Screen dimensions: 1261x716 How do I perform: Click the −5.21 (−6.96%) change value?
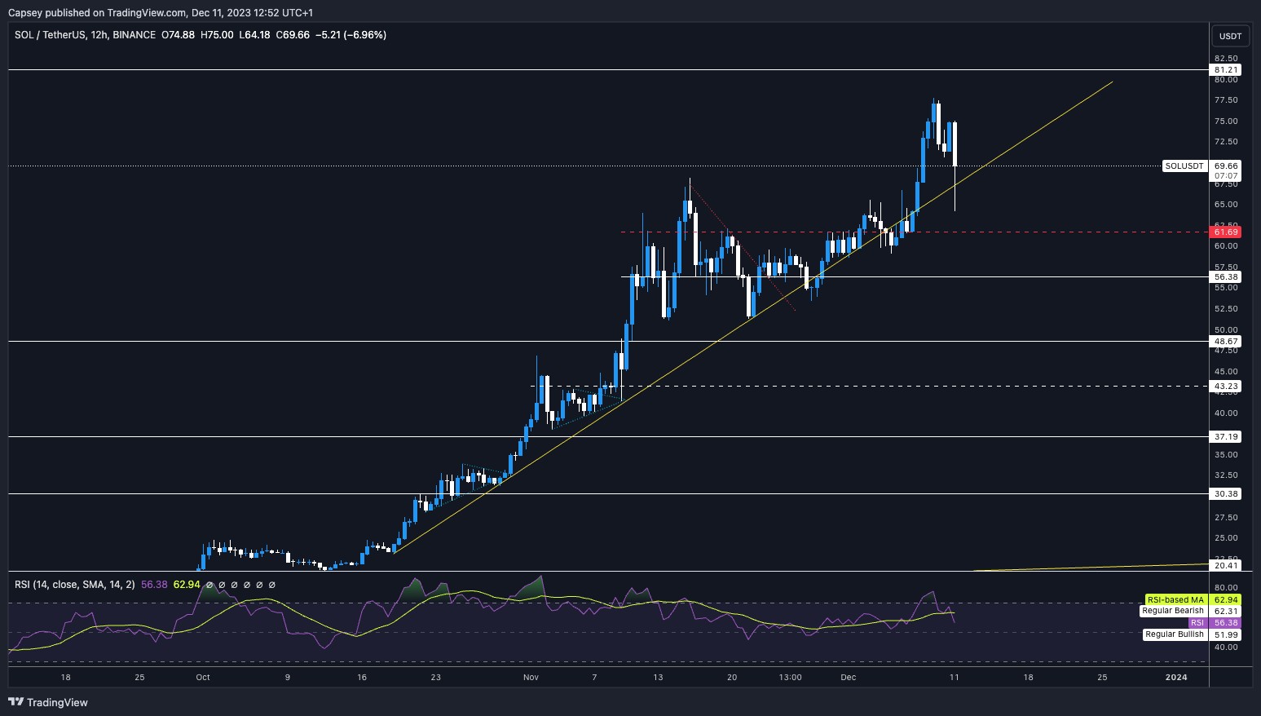[351, 35]
